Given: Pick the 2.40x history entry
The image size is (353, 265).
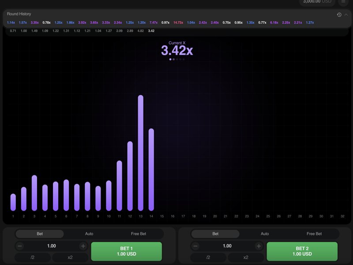Looking at the screenshot, I should tap(215, 23).
